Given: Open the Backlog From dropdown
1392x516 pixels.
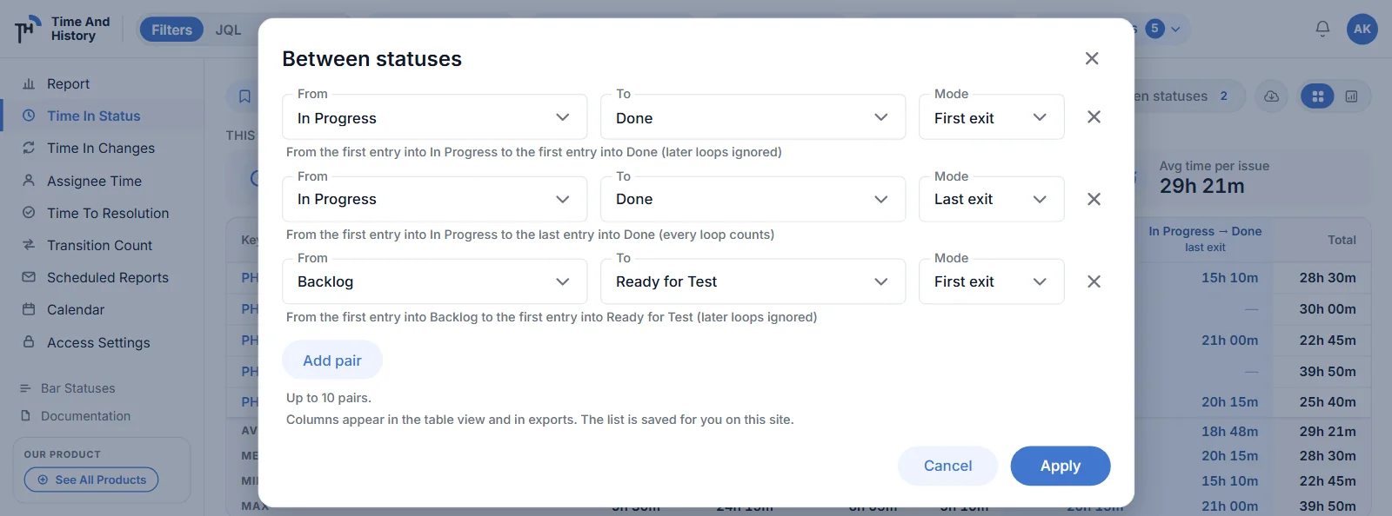Looking at the screenshot, I should [x=435, y=281].
